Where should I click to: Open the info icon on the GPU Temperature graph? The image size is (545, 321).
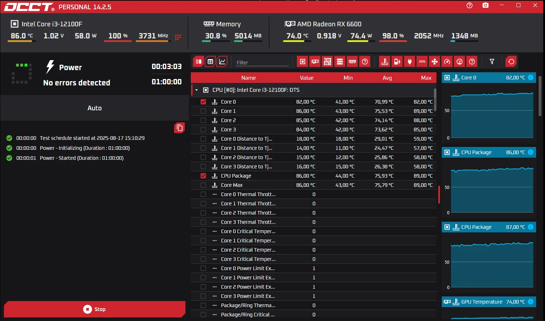(530, 302)
